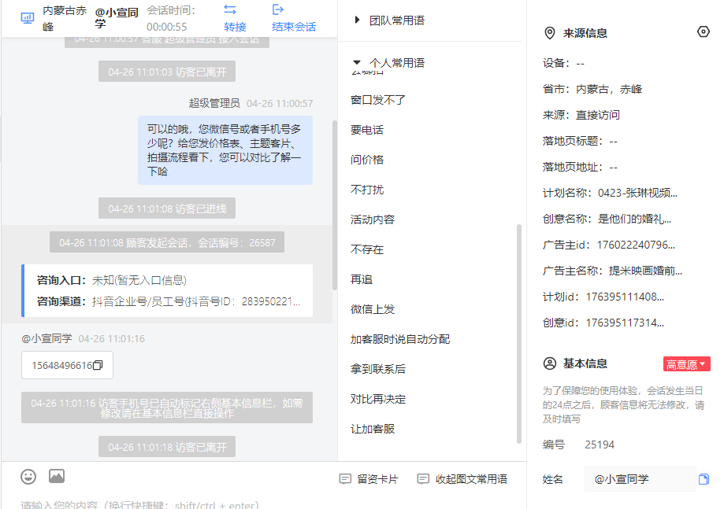This screenshot has height=509, width=724.
Task: Click the hexagon settings icon in 来源信息
Action: [704, 31]
